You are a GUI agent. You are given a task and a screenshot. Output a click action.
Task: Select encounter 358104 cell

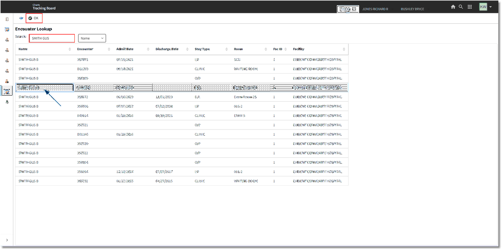83,162
